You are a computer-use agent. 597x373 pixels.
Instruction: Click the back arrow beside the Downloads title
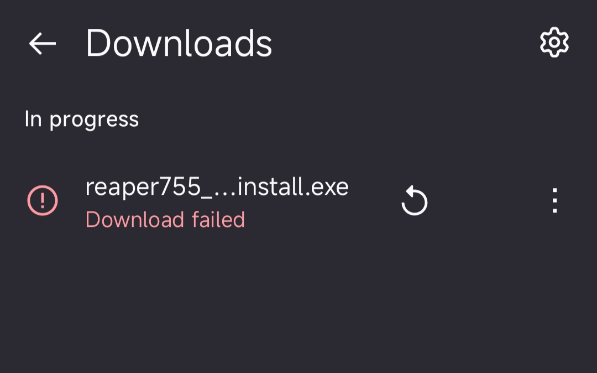pos(43,43)
